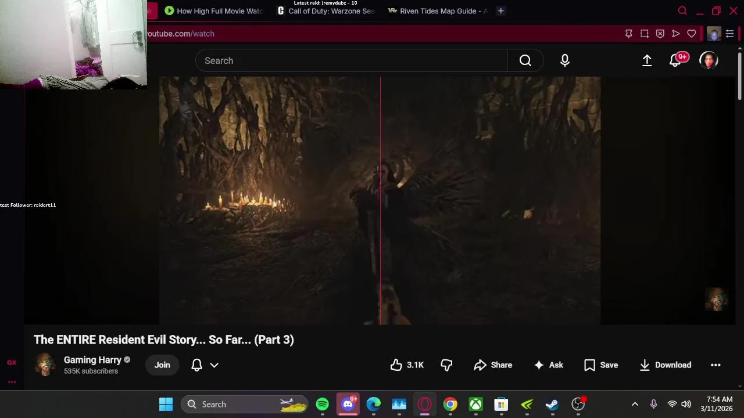Viewport: 744px width, 418px height.
Task: Click the Windows taskbar Search box
Action: coord(245,404)
